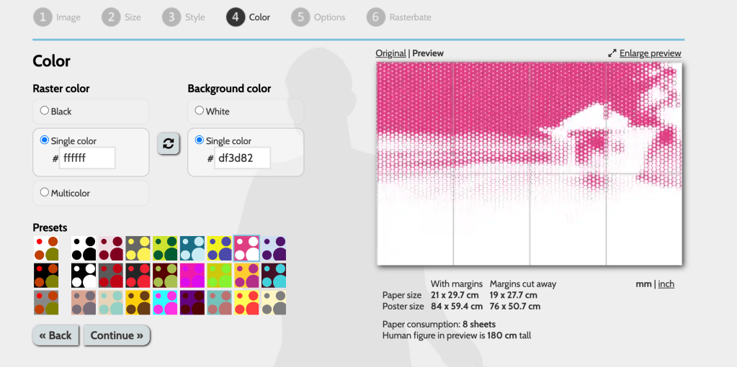
Task: Switch to the Original image view
Action: [390, 53]
